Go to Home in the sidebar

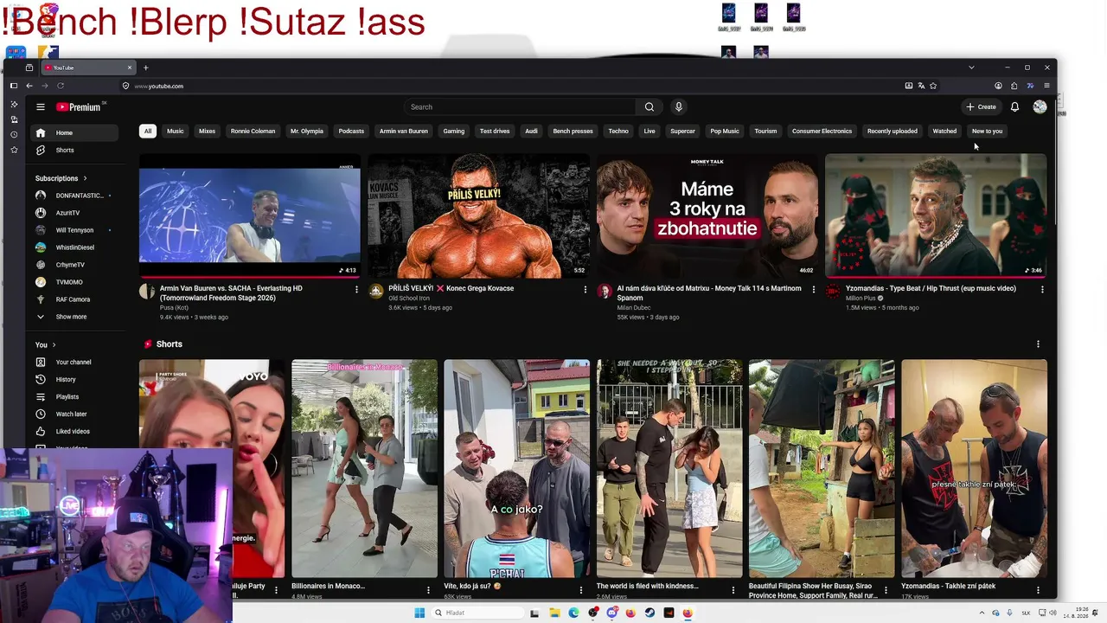pyautogui.click(x=74, y=133)
